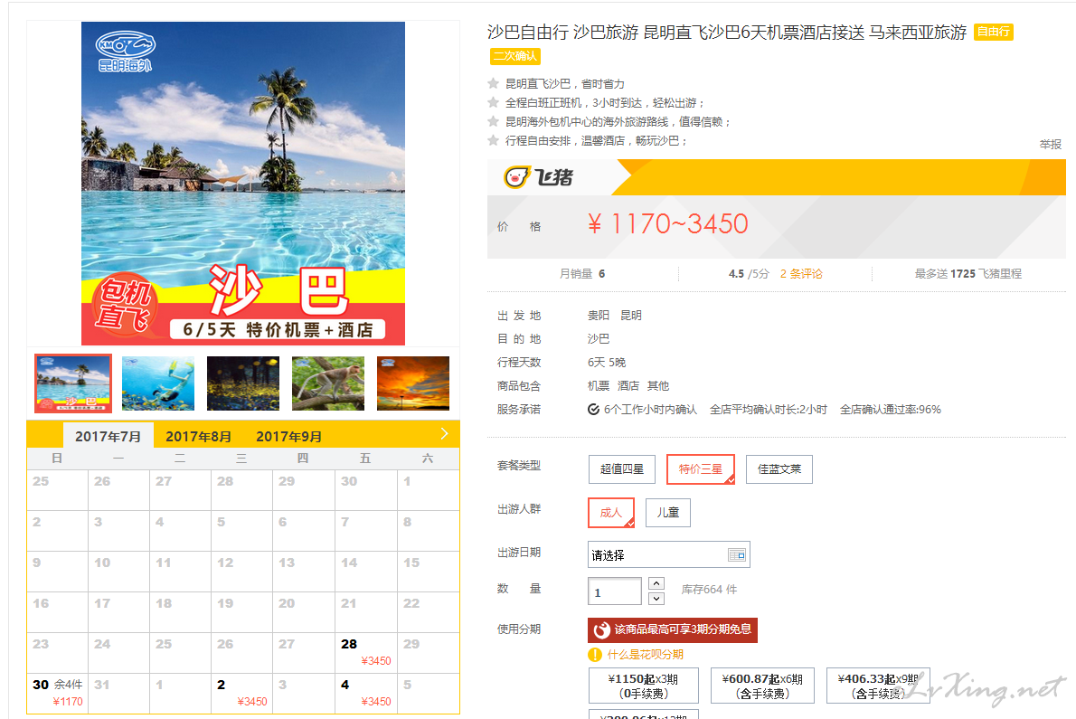Open the calendar icon in date field
The image size is (1076, 719).
click(x=736, y=554)
